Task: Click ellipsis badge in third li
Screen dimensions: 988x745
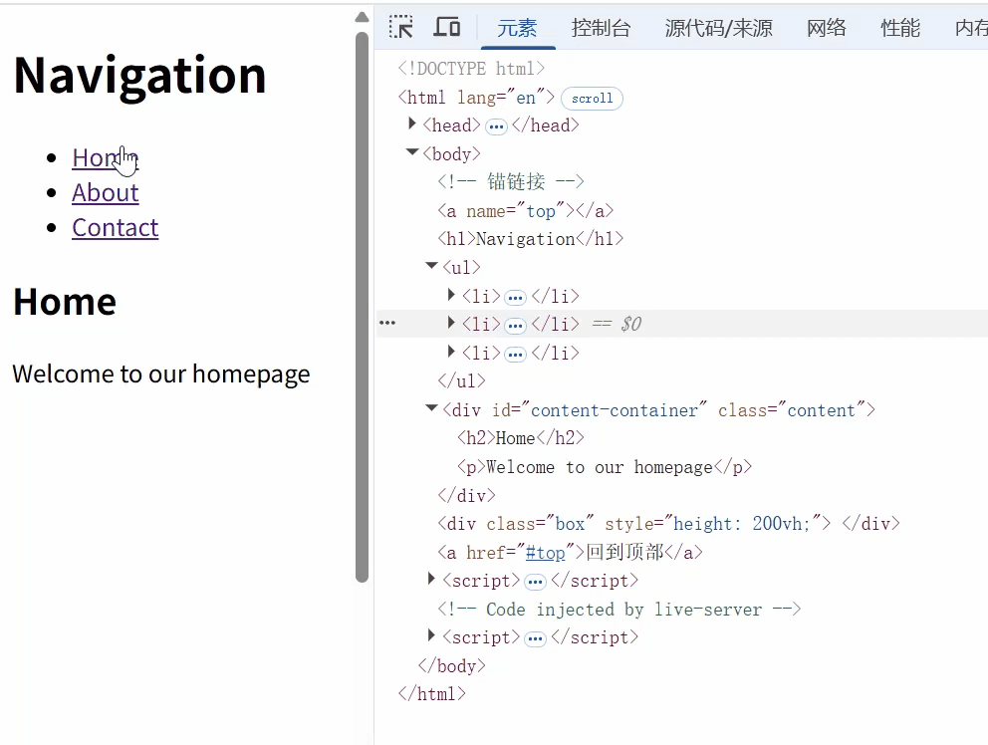Action: point(516,355)
